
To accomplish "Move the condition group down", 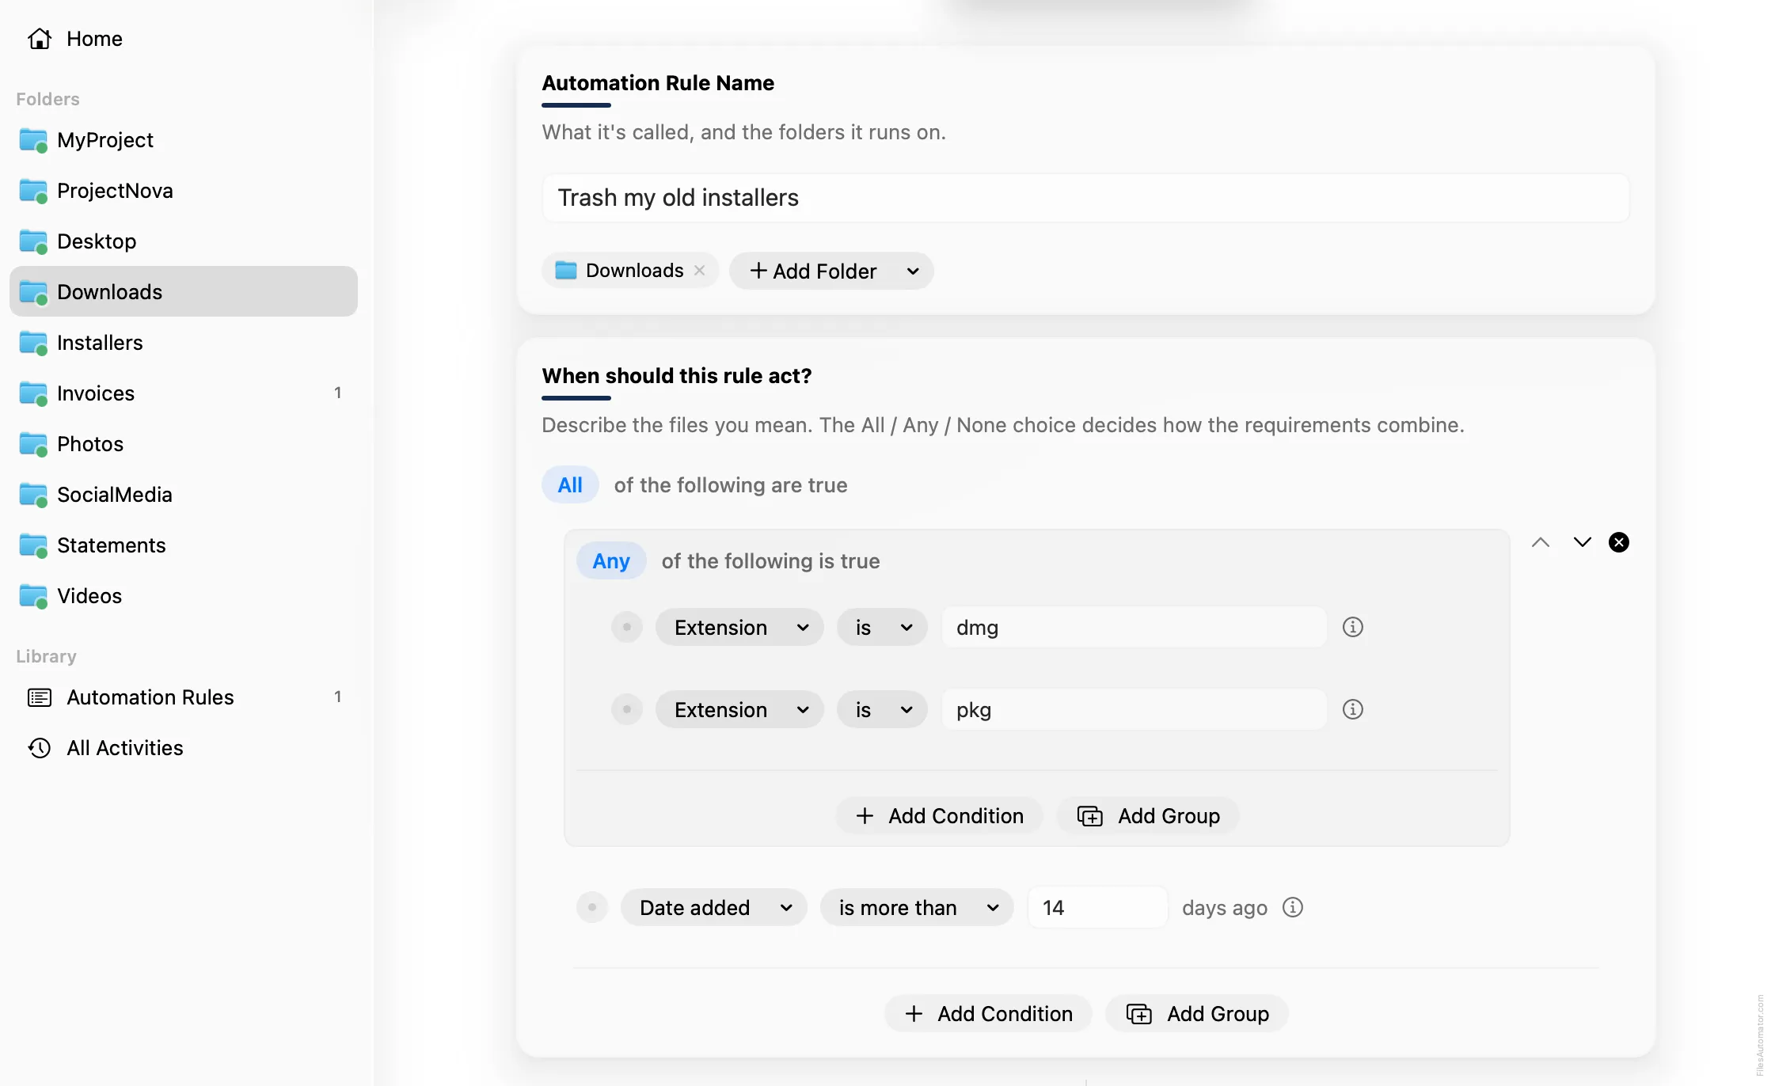I will tap(1583, 542).
